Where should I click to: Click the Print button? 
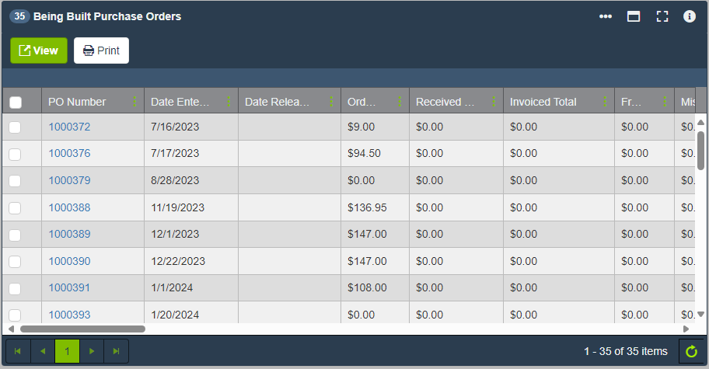pos(101,50)
